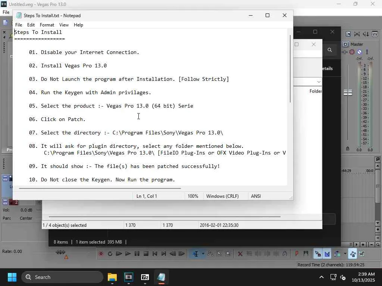Open the Notepad Edit menu
The image size is (382, 286).
click(31, 25)
